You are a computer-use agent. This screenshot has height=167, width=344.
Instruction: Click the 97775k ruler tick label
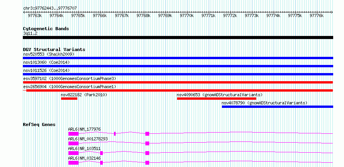pos(295,15)
